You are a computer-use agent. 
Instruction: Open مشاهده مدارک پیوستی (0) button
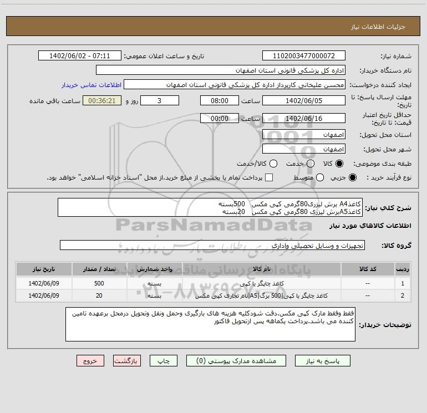pos(236,361)
